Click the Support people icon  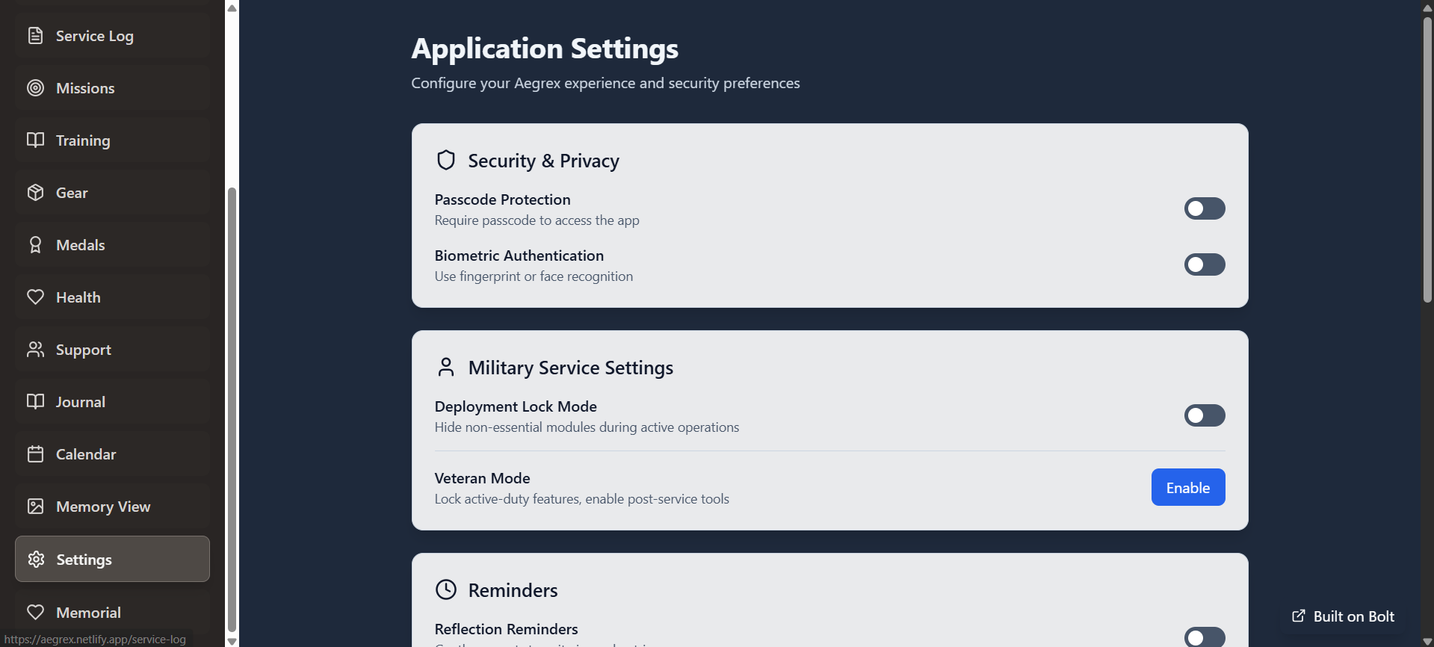coord(35,350)
